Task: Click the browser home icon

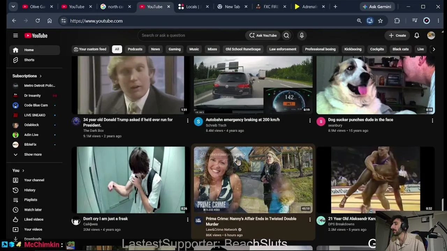Action: click(x=50, y=21)
